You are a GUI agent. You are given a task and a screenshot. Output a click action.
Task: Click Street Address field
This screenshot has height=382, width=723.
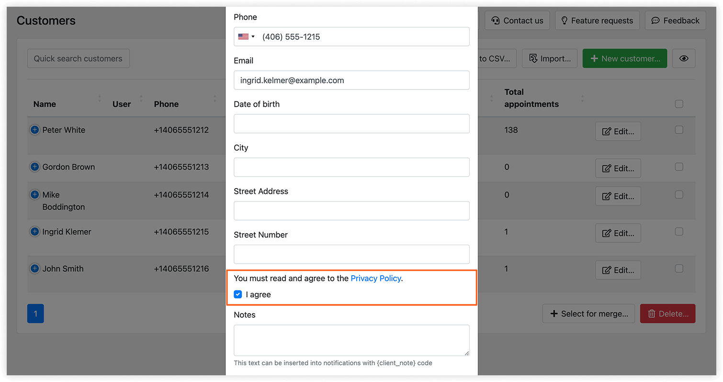click(351, 211)
